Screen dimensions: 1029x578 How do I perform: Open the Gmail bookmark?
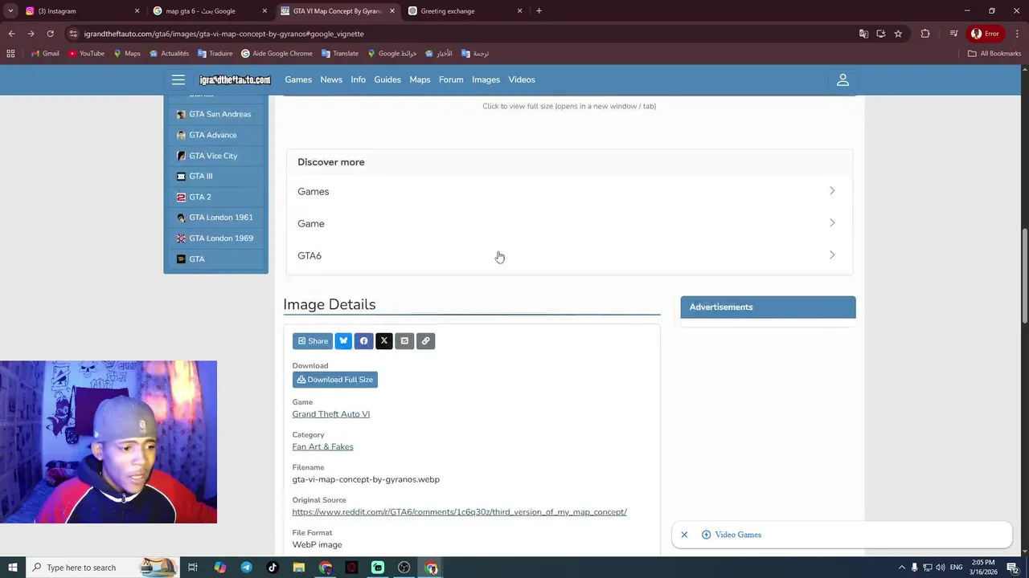click(45, 54)
